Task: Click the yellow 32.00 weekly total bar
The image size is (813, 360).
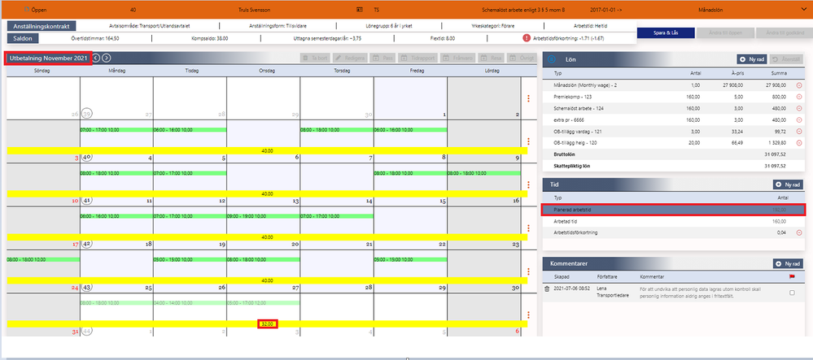Action: tap(268, 323)
